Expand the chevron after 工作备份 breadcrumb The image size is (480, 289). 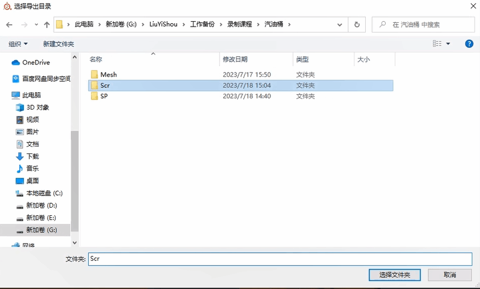coord(220,24)
